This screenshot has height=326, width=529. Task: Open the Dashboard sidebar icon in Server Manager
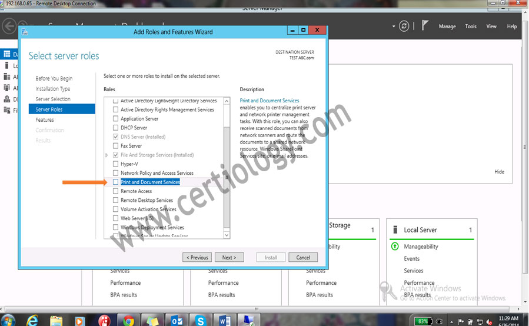click(x=7, y=54)
